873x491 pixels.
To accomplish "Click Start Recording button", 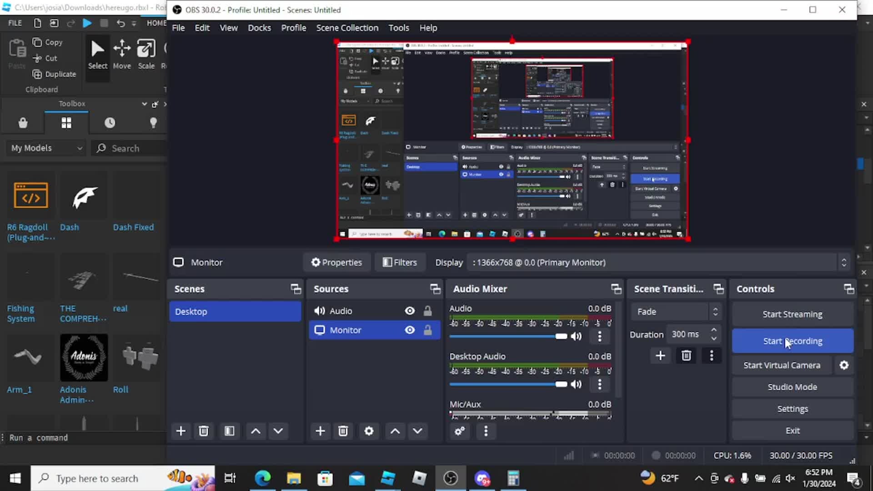I will (x=793, y=341).
